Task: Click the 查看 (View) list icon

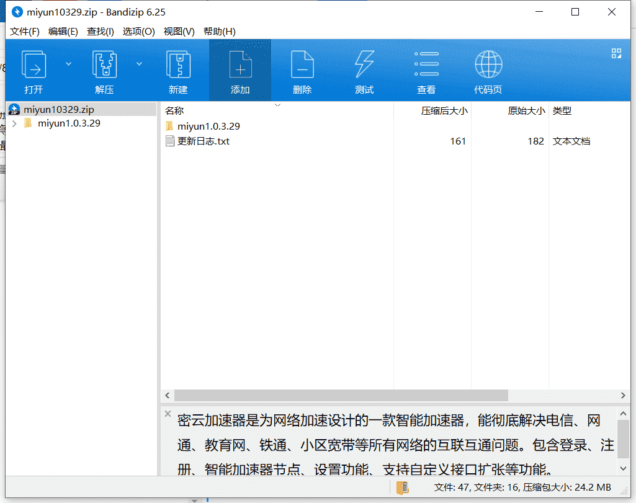Action: [426, 64]
